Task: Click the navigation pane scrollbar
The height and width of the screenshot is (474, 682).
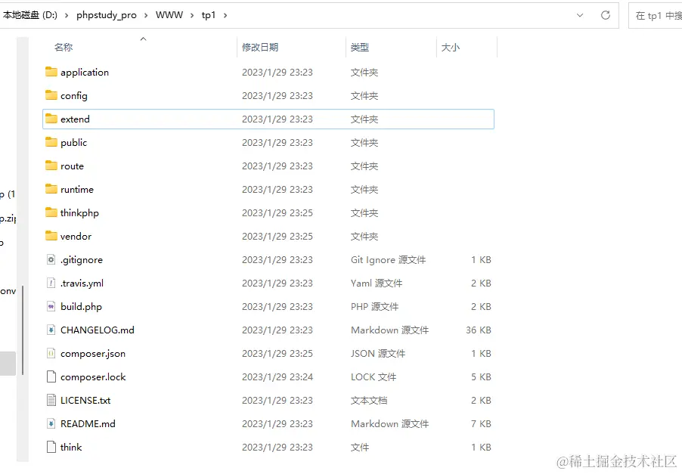Action: 23,330
